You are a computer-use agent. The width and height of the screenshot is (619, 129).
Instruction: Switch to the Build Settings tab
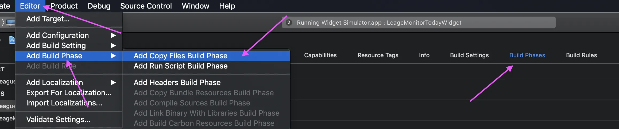pos(469,55)
